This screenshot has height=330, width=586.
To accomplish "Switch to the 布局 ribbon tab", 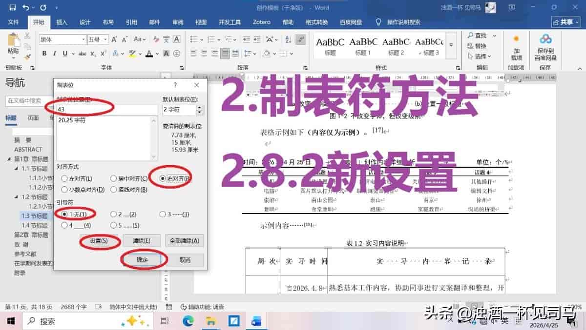I will (108, 22).
